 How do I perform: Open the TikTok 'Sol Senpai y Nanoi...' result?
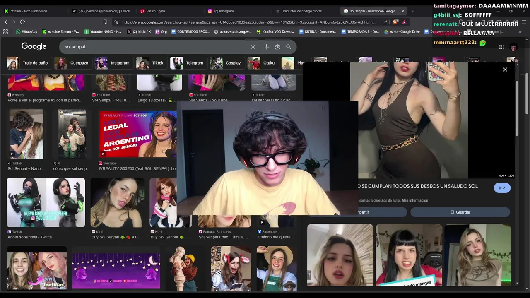(x=26, y=134)
